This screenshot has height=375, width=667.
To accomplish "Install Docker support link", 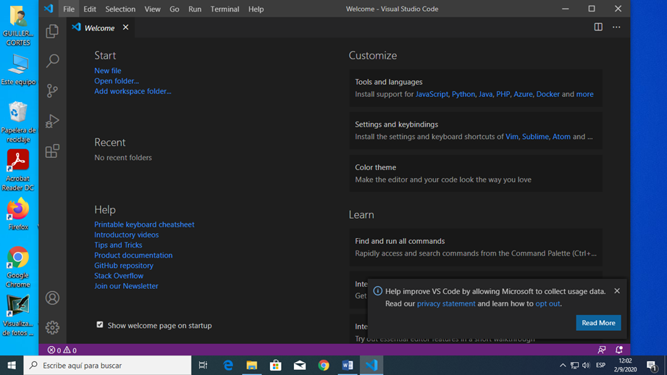I will pyautogui.click(x=548, y=94).
